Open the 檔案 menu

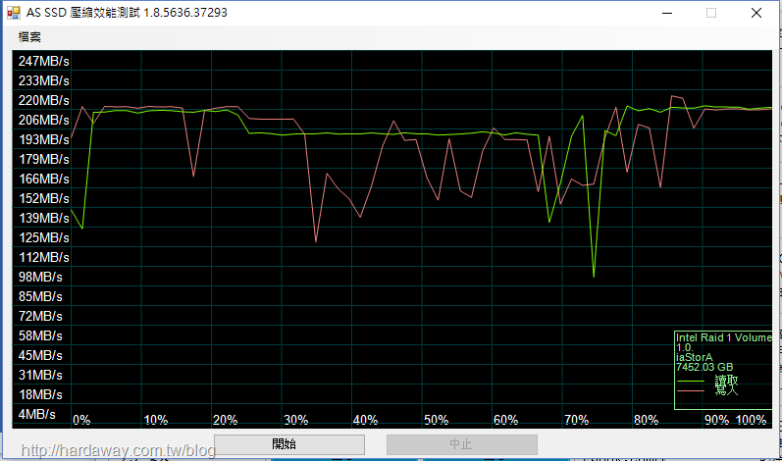point(29,37)
